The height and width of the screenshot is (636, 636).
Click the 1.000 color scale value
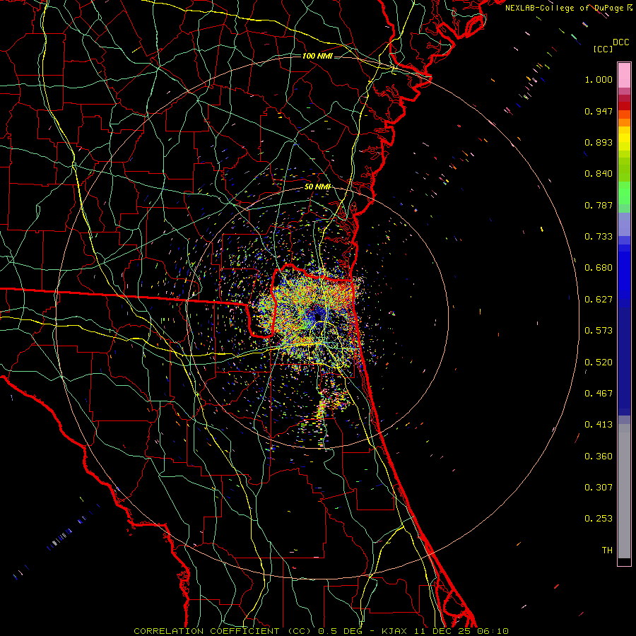[x=599, y=79]
